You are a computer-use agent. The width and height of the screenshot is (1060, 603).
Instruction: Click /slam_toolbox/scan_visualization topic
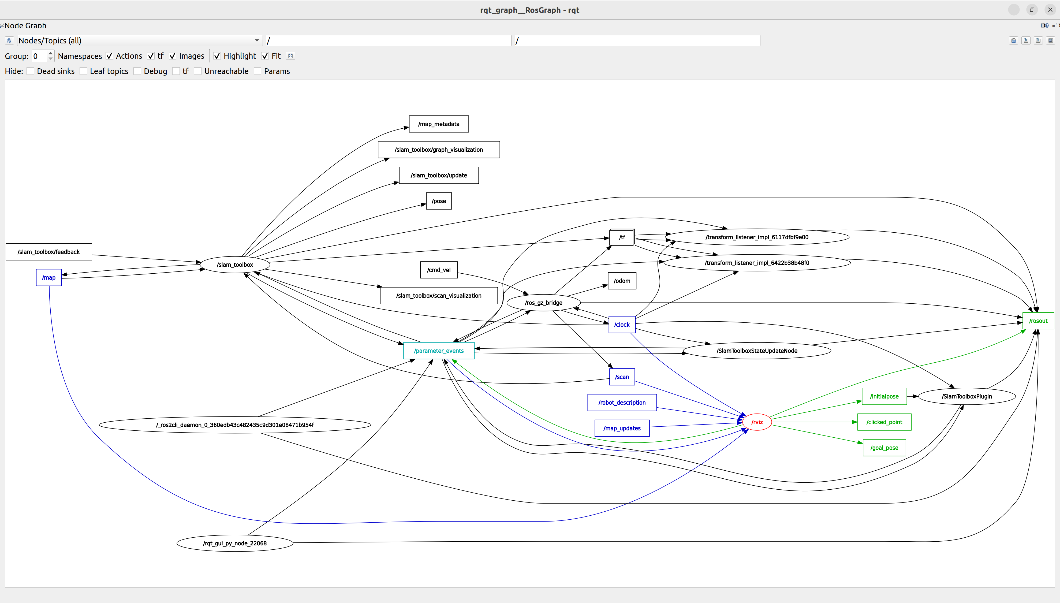439,296
